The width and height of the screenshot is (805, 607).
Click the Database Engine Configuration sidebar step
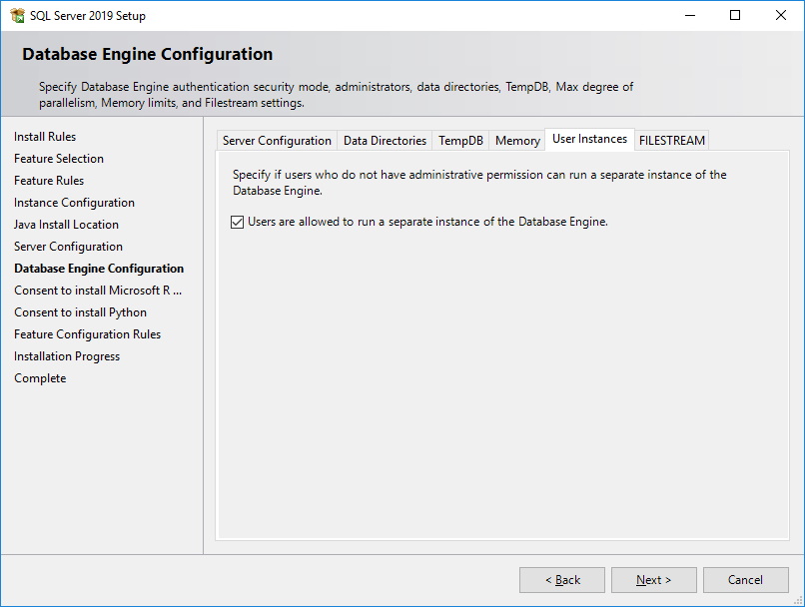99,269
